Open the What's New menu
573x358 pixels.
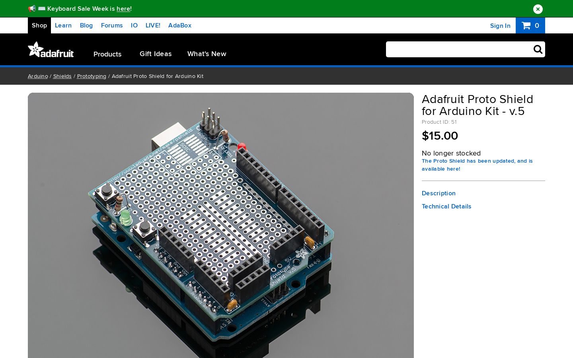pyautogui.click(x=207, y=54)
